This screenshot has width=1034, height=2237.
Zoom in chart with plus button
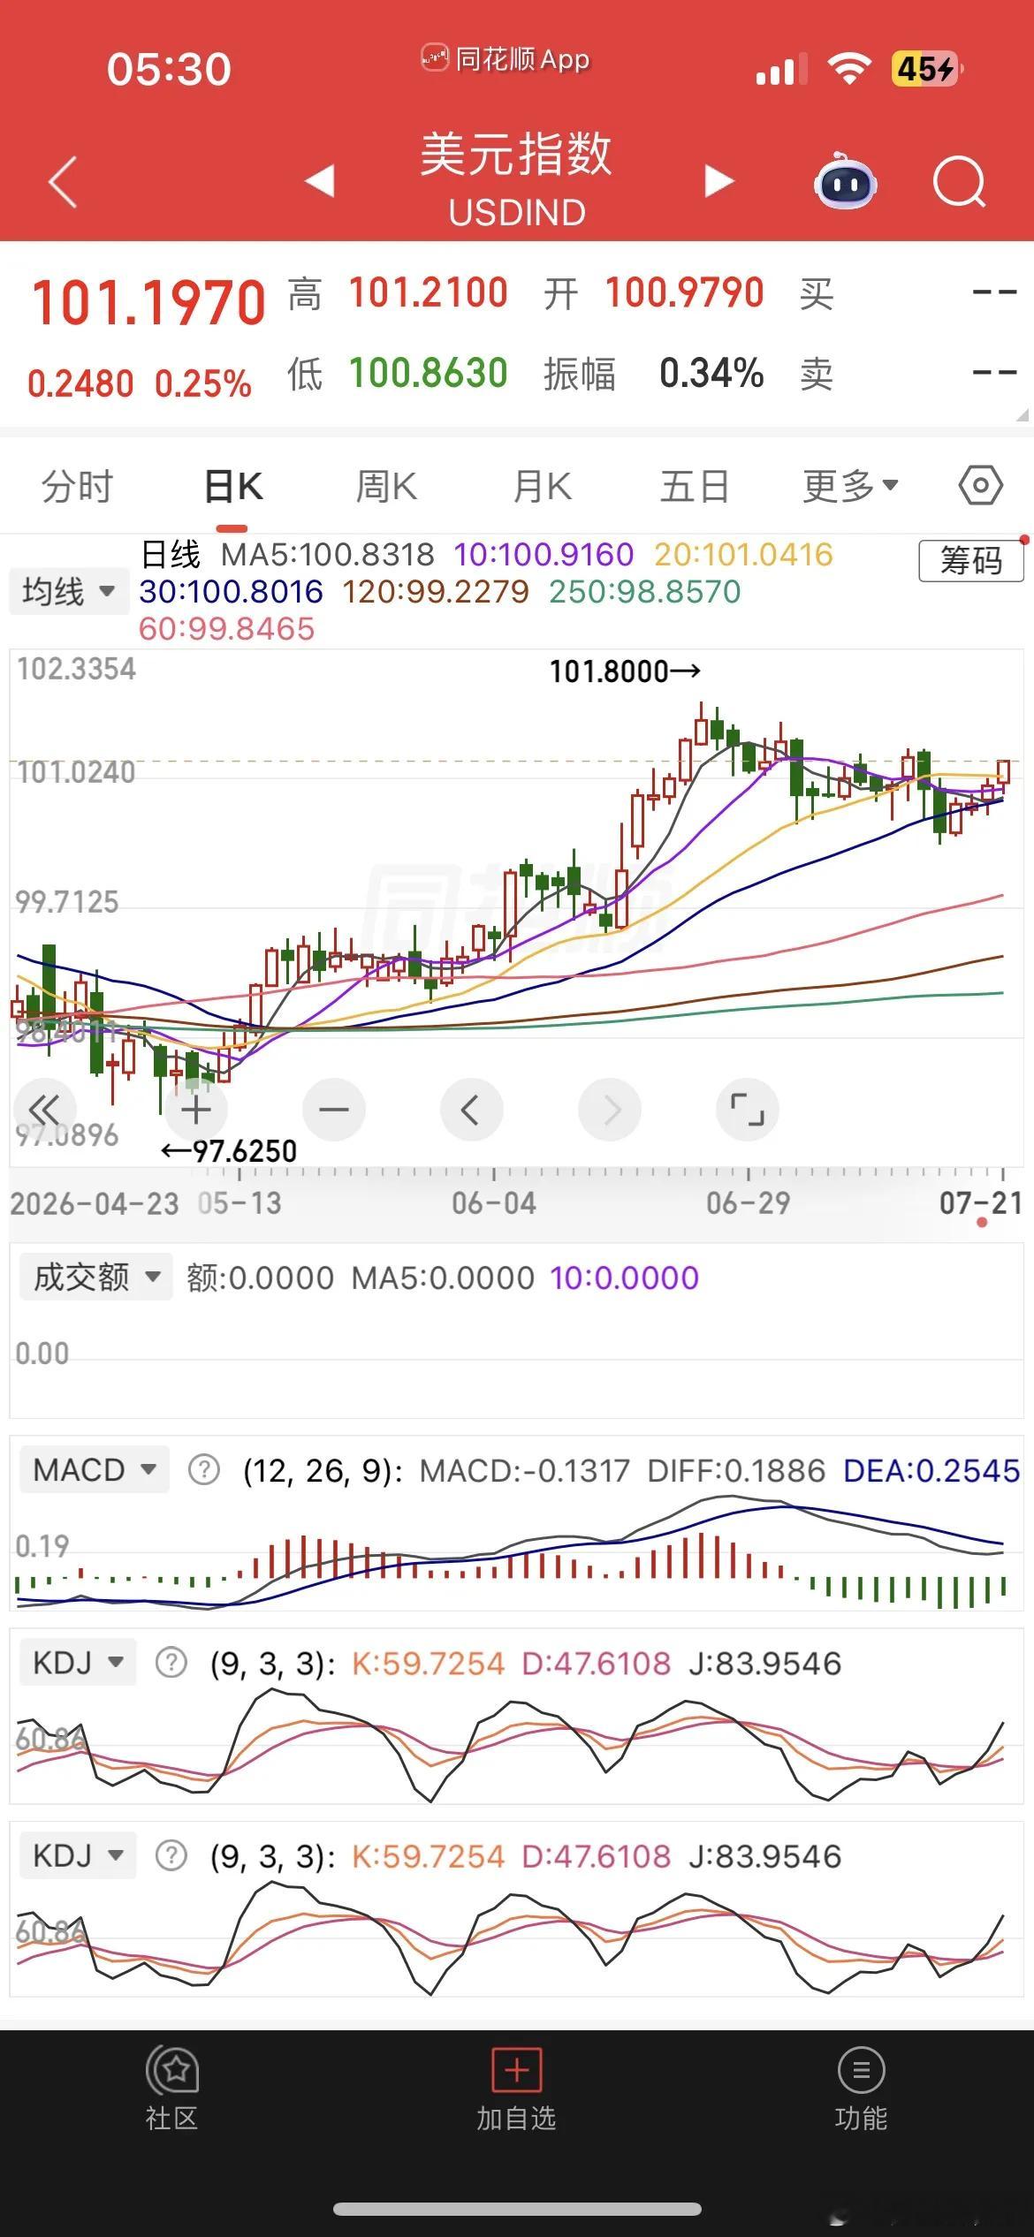coord(196,1110)
